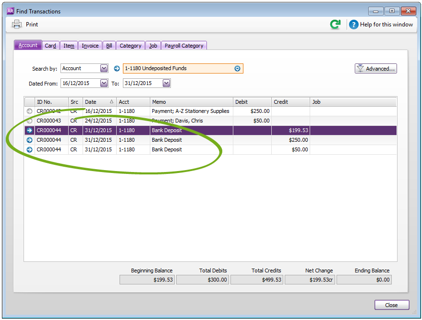Expand the Undeposited Funds account selector
Image resolution: width=422 pixels, height=320 pixels.
[x=237, y=69]
